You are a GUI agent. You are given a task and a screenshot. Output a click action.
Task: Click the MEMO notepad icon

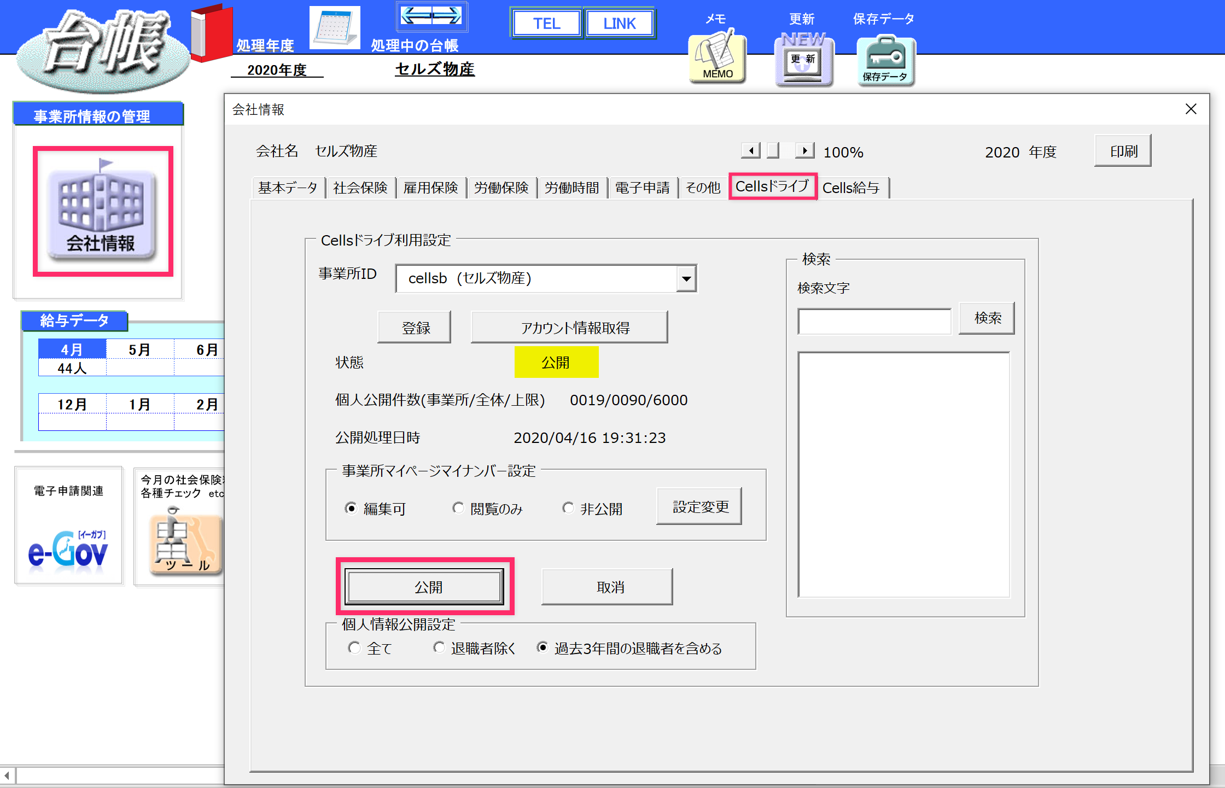(717, 57)
